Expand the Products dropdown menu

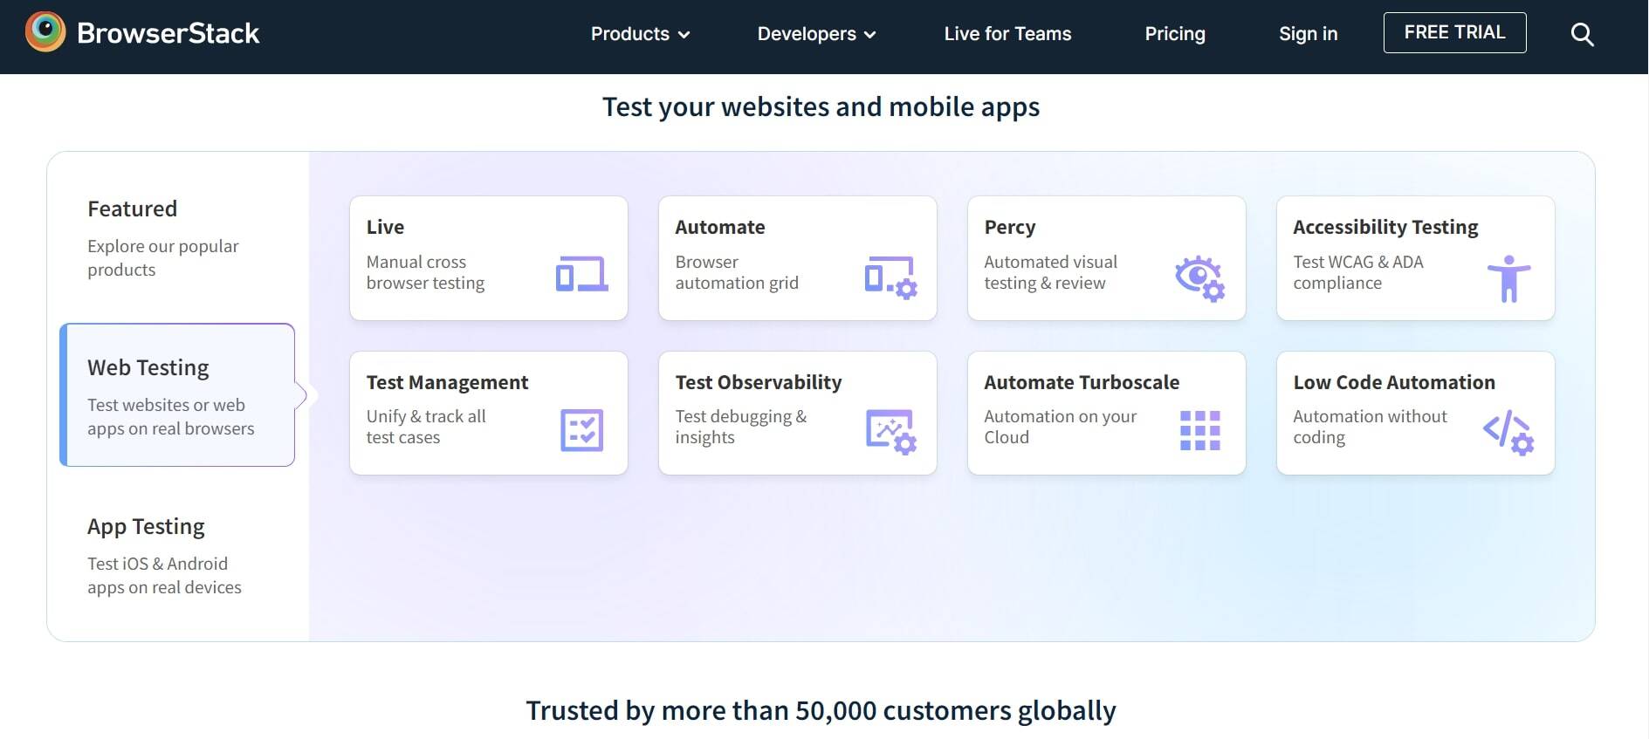[x=640, y=34]
